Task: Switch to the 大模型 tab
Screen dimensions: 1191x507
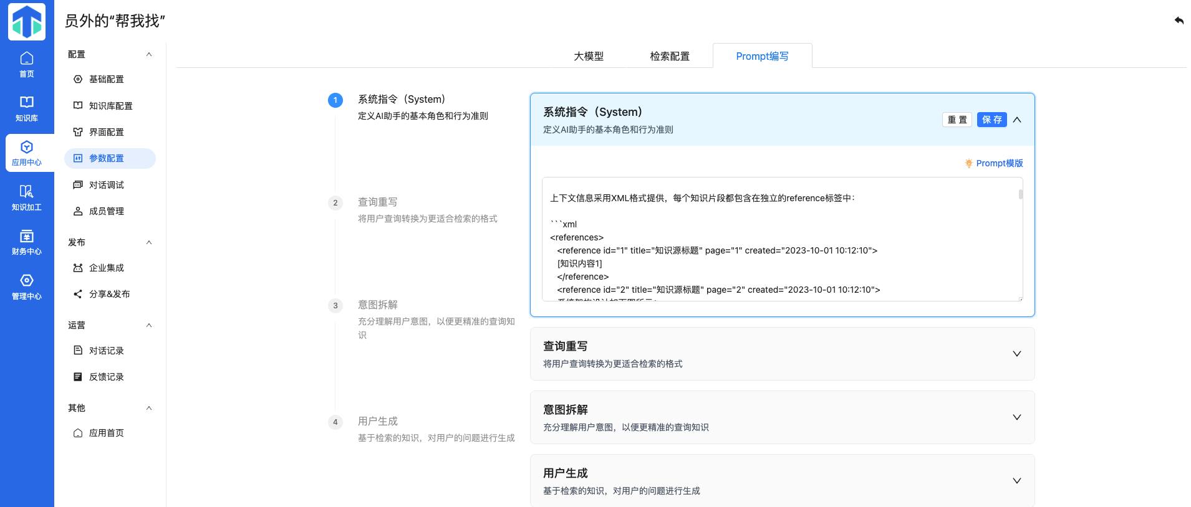Action: pos(589,56)
